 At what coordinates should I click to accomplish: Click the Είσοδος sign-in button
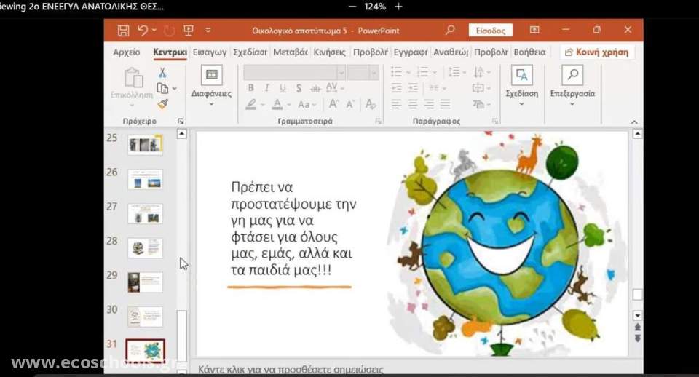tap(490, 31)
